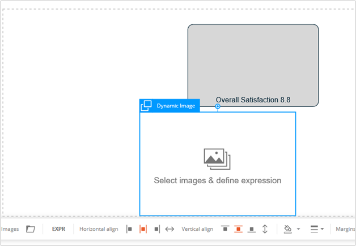Viewport: 356px width, 246px height.
Task: Open the Images folder browser icon
Action: pyautogui.click(x=31, y=229)
